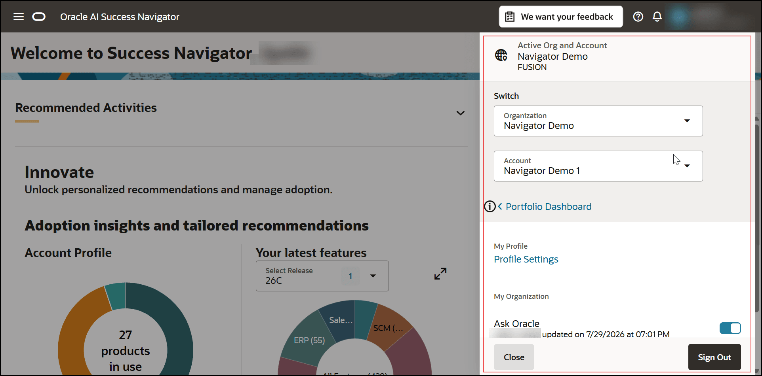Toggle the Ask Oracle switch
Screen dimensions: 762x376
[x=730, y=328]
